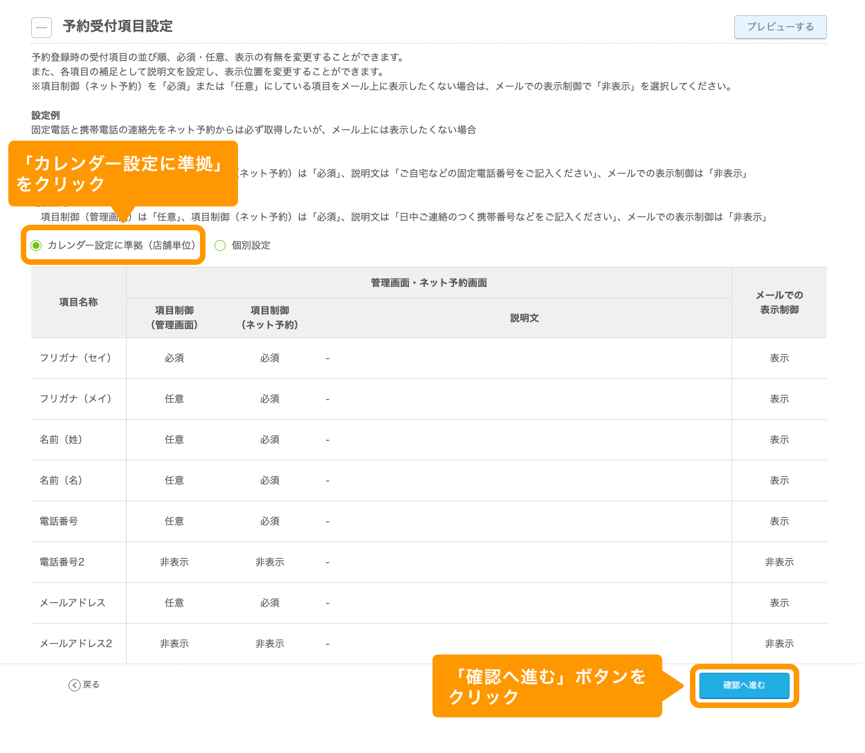Click the 項目制御（ネット予約） column header

click(x=270, y=317)
